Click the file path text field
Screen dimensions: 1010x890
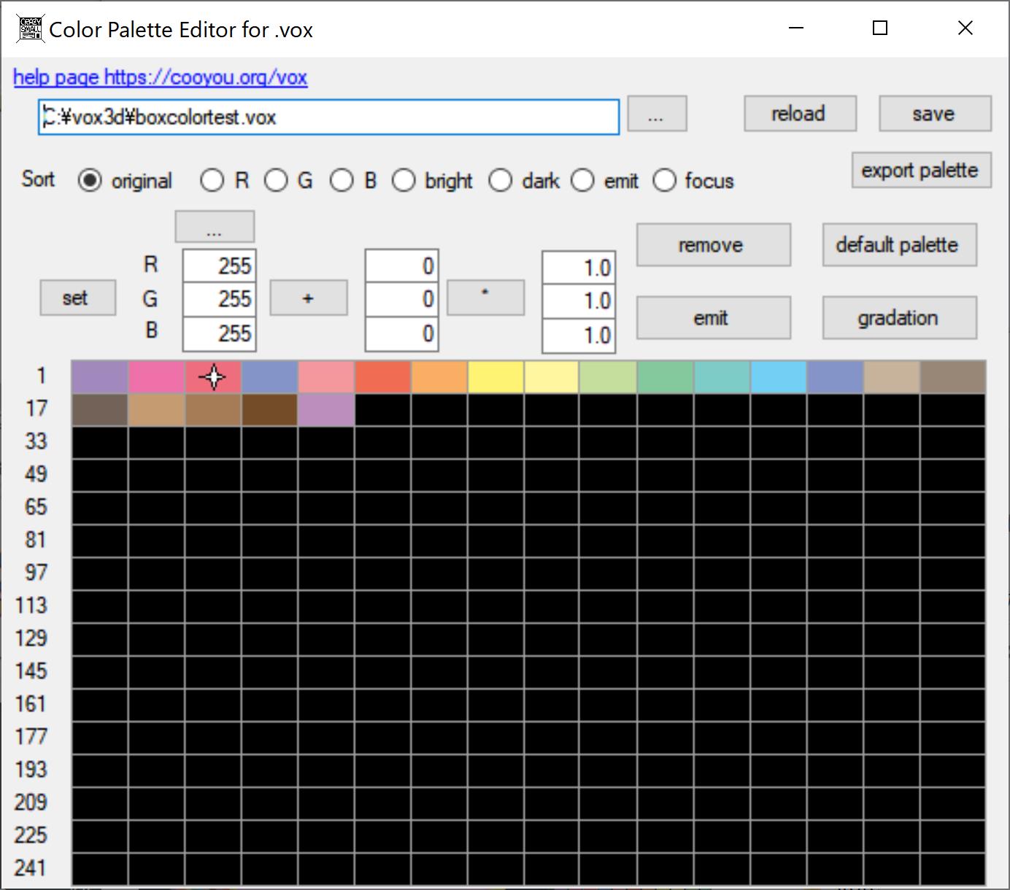(x=328, y=117)
